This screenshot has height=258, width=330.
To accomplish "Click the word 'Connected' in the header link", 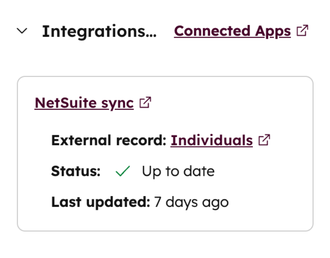I will tap(212, 31).
